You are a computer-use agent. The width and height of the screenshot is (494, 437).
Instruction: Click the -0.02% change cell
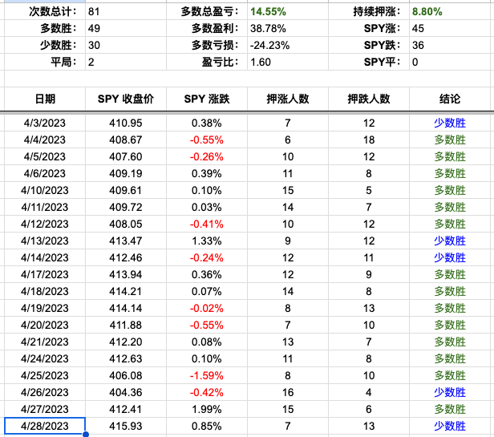coord(207,309)
